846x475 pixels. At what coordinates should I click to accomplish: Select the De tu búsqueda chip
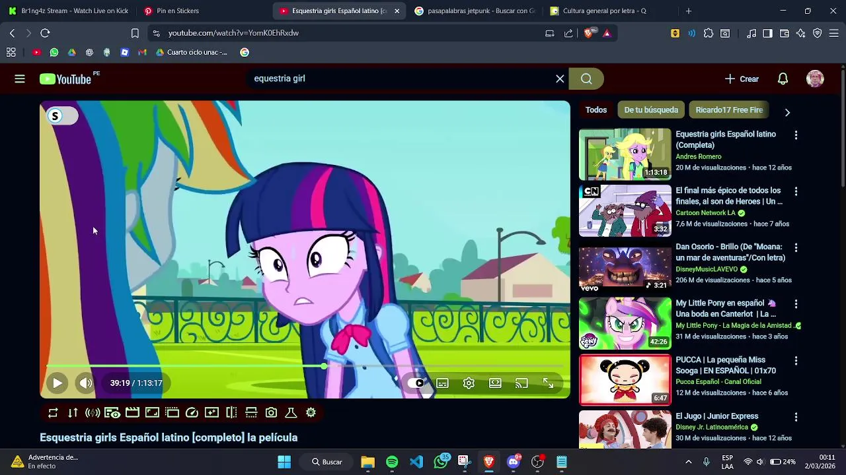(651, 110)
